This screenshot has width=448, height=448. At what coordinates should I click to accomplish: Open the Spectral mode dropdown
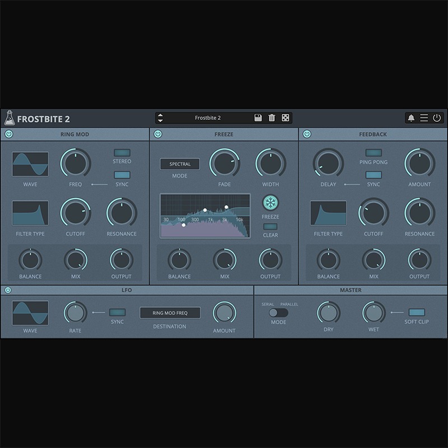pos(180,164)
